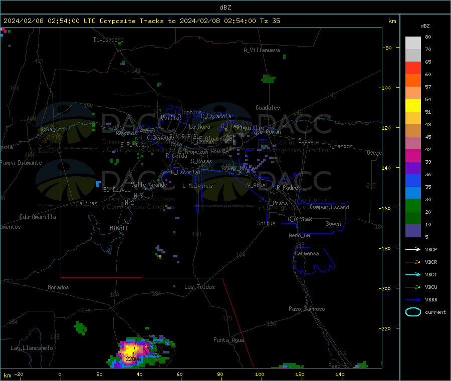
Task: Pick the dark green 10–20 dBZ swatch
Action: (413, 218)
